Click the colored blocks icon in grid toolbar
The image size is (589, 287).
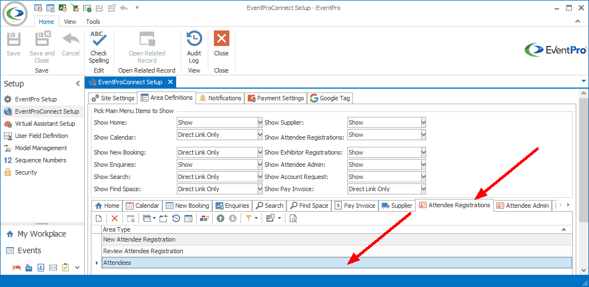[204, 218]
